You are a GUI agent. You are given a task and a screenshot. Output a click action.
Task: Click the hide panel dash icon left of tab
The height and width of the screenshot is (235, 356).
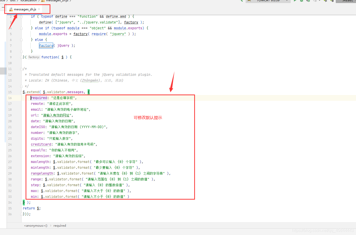3,7
